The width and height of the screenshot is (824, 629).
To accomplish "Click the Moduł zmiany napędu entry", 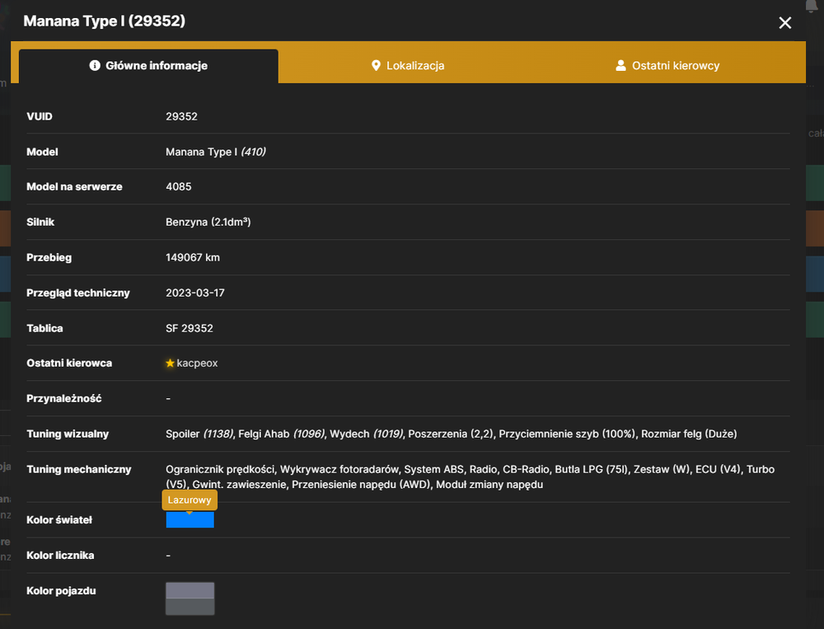I will click(x=489, y=485).
